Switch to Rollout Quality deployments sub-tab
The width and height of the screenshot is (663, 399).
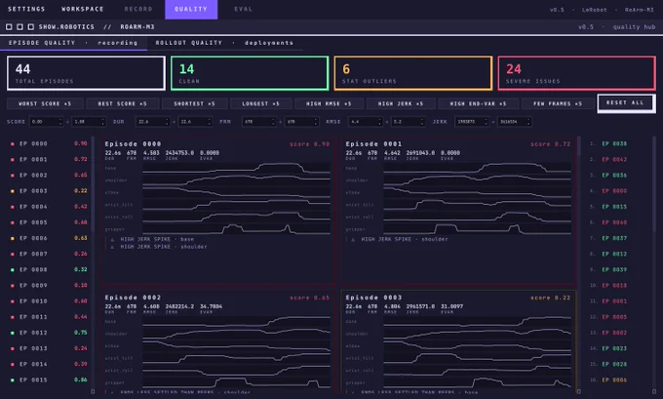tap(224, 43)
